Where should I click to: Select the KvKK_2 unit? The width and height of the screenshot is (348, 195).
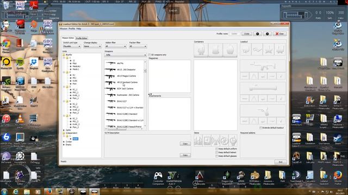click(76, 110)
